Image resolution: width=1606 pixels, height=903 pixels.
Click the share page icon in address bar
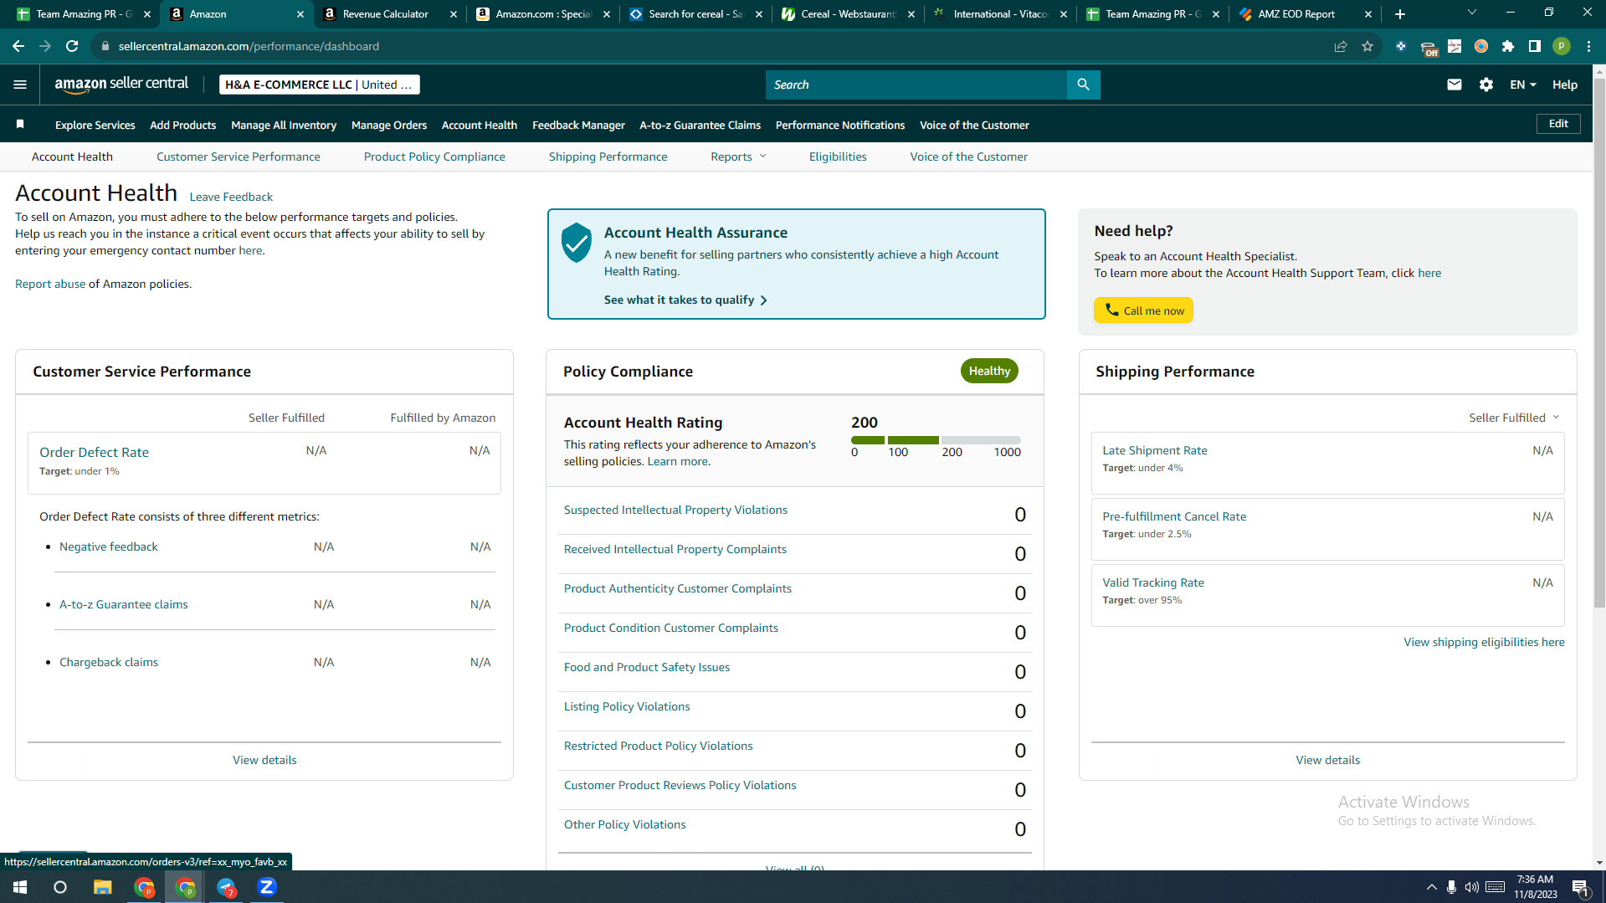tap(1341, 46)
